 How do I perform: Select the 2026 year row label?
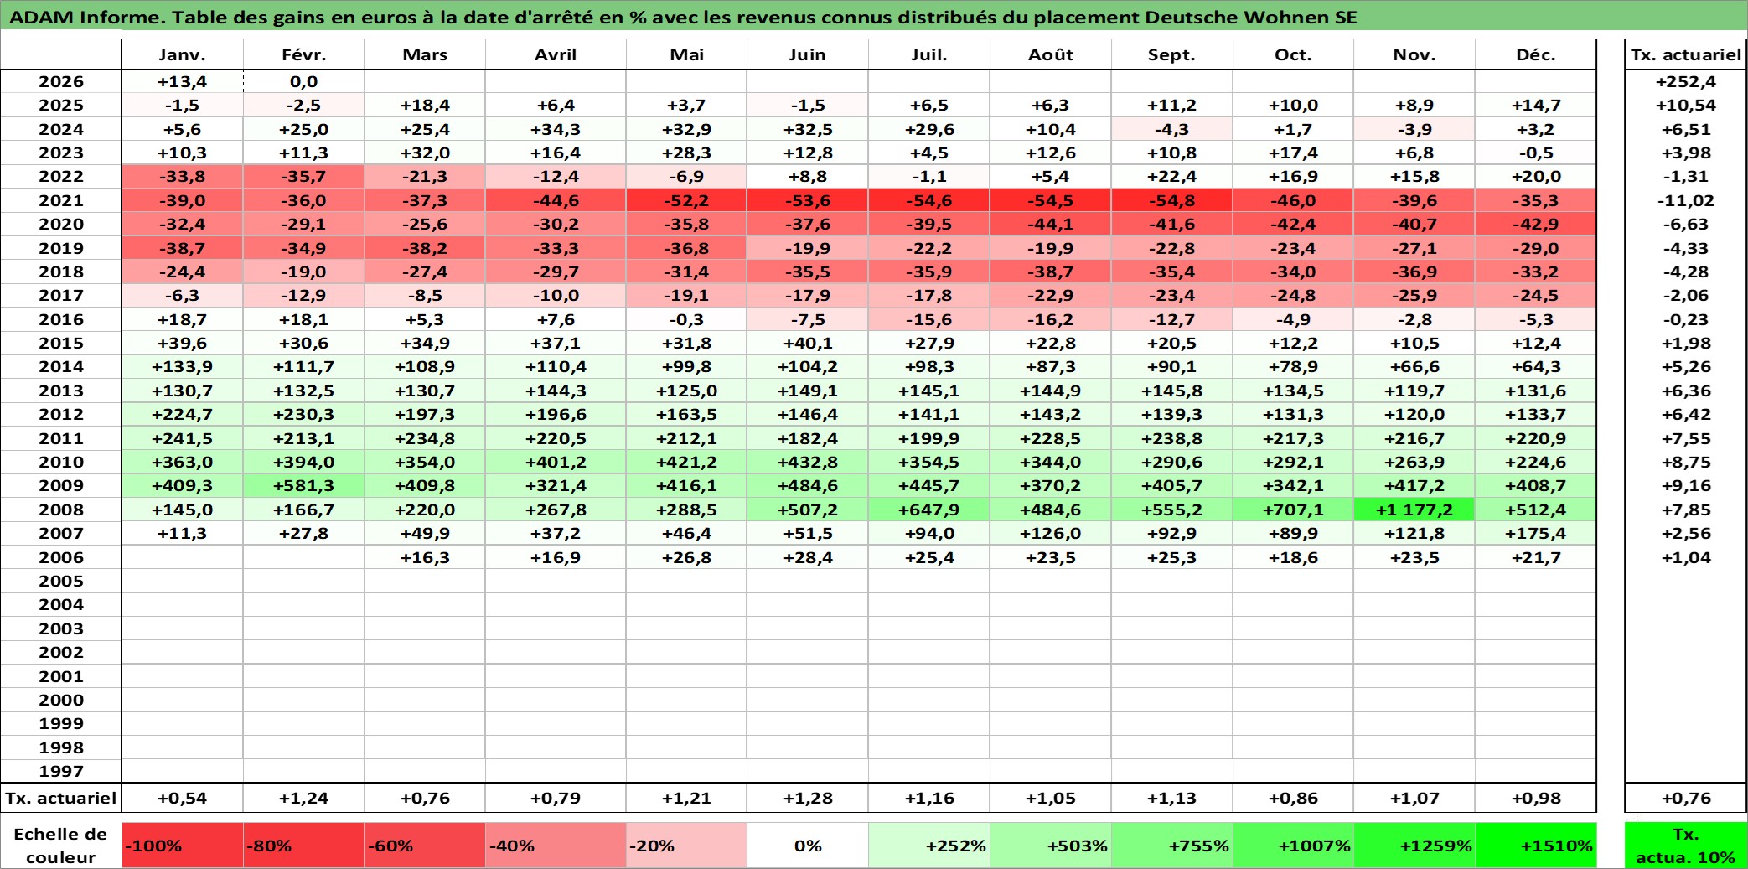[x=60, y=81]
